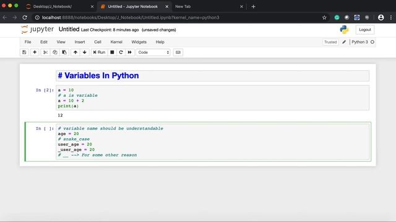Screen dimensions: 396x222
Task: Click the address bar with localhost URL
Action: point(181,17)
